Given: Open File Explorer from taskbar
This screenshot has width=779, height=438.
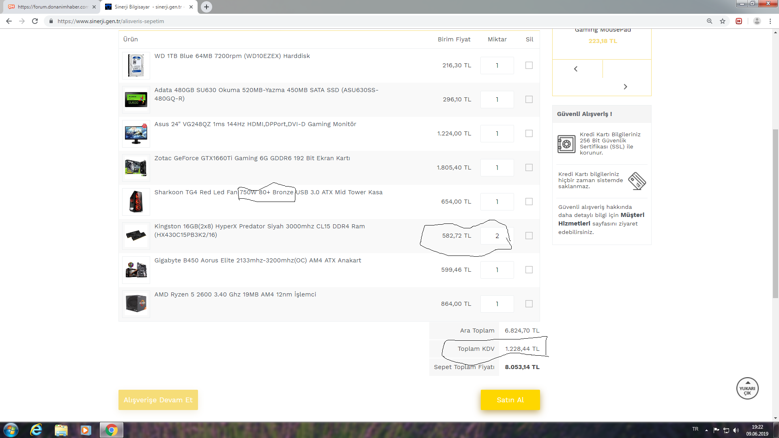Looking at the screenshot, I should [61, 430].
